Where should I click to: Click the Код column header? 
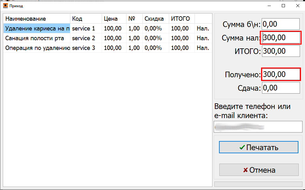point(86,19)
